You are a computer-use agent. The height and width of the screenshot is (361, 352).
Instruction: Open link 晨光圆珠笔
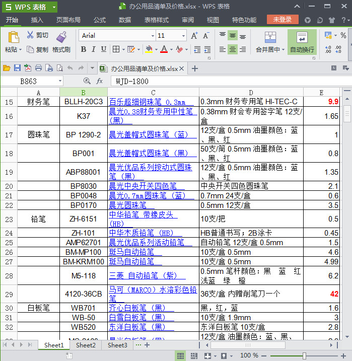[x=127, y=205]
